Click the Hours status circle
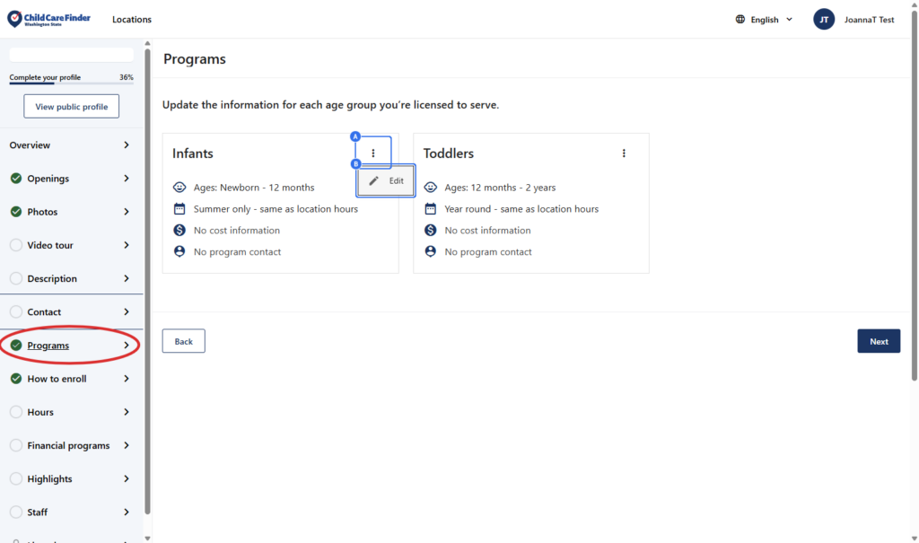This screenshot has width=919, height=543. (16, 412)
